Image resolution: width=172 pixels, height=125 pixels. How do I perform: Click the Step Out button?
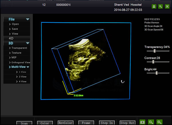(x=127, y=123)
